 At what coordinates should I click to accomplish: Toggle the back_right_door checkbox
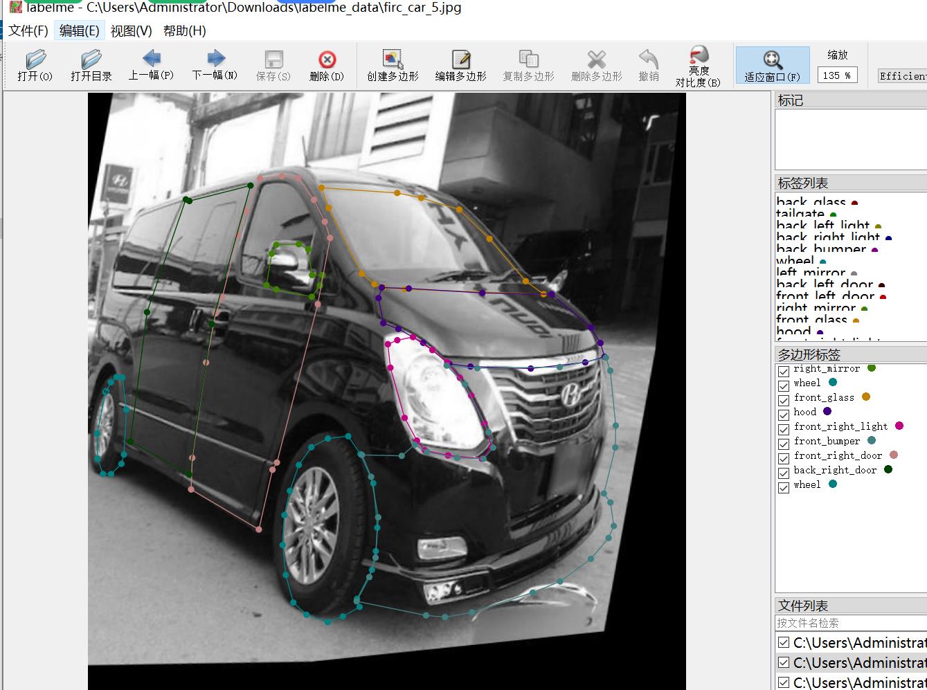pyautogui.click(x=784, y=473)
